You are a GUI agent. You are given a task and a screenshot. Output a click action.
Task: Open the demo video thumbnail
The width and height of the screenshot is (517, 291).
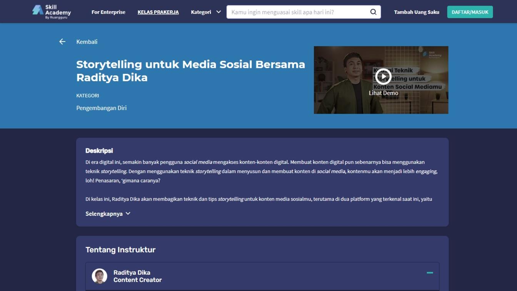381,80
